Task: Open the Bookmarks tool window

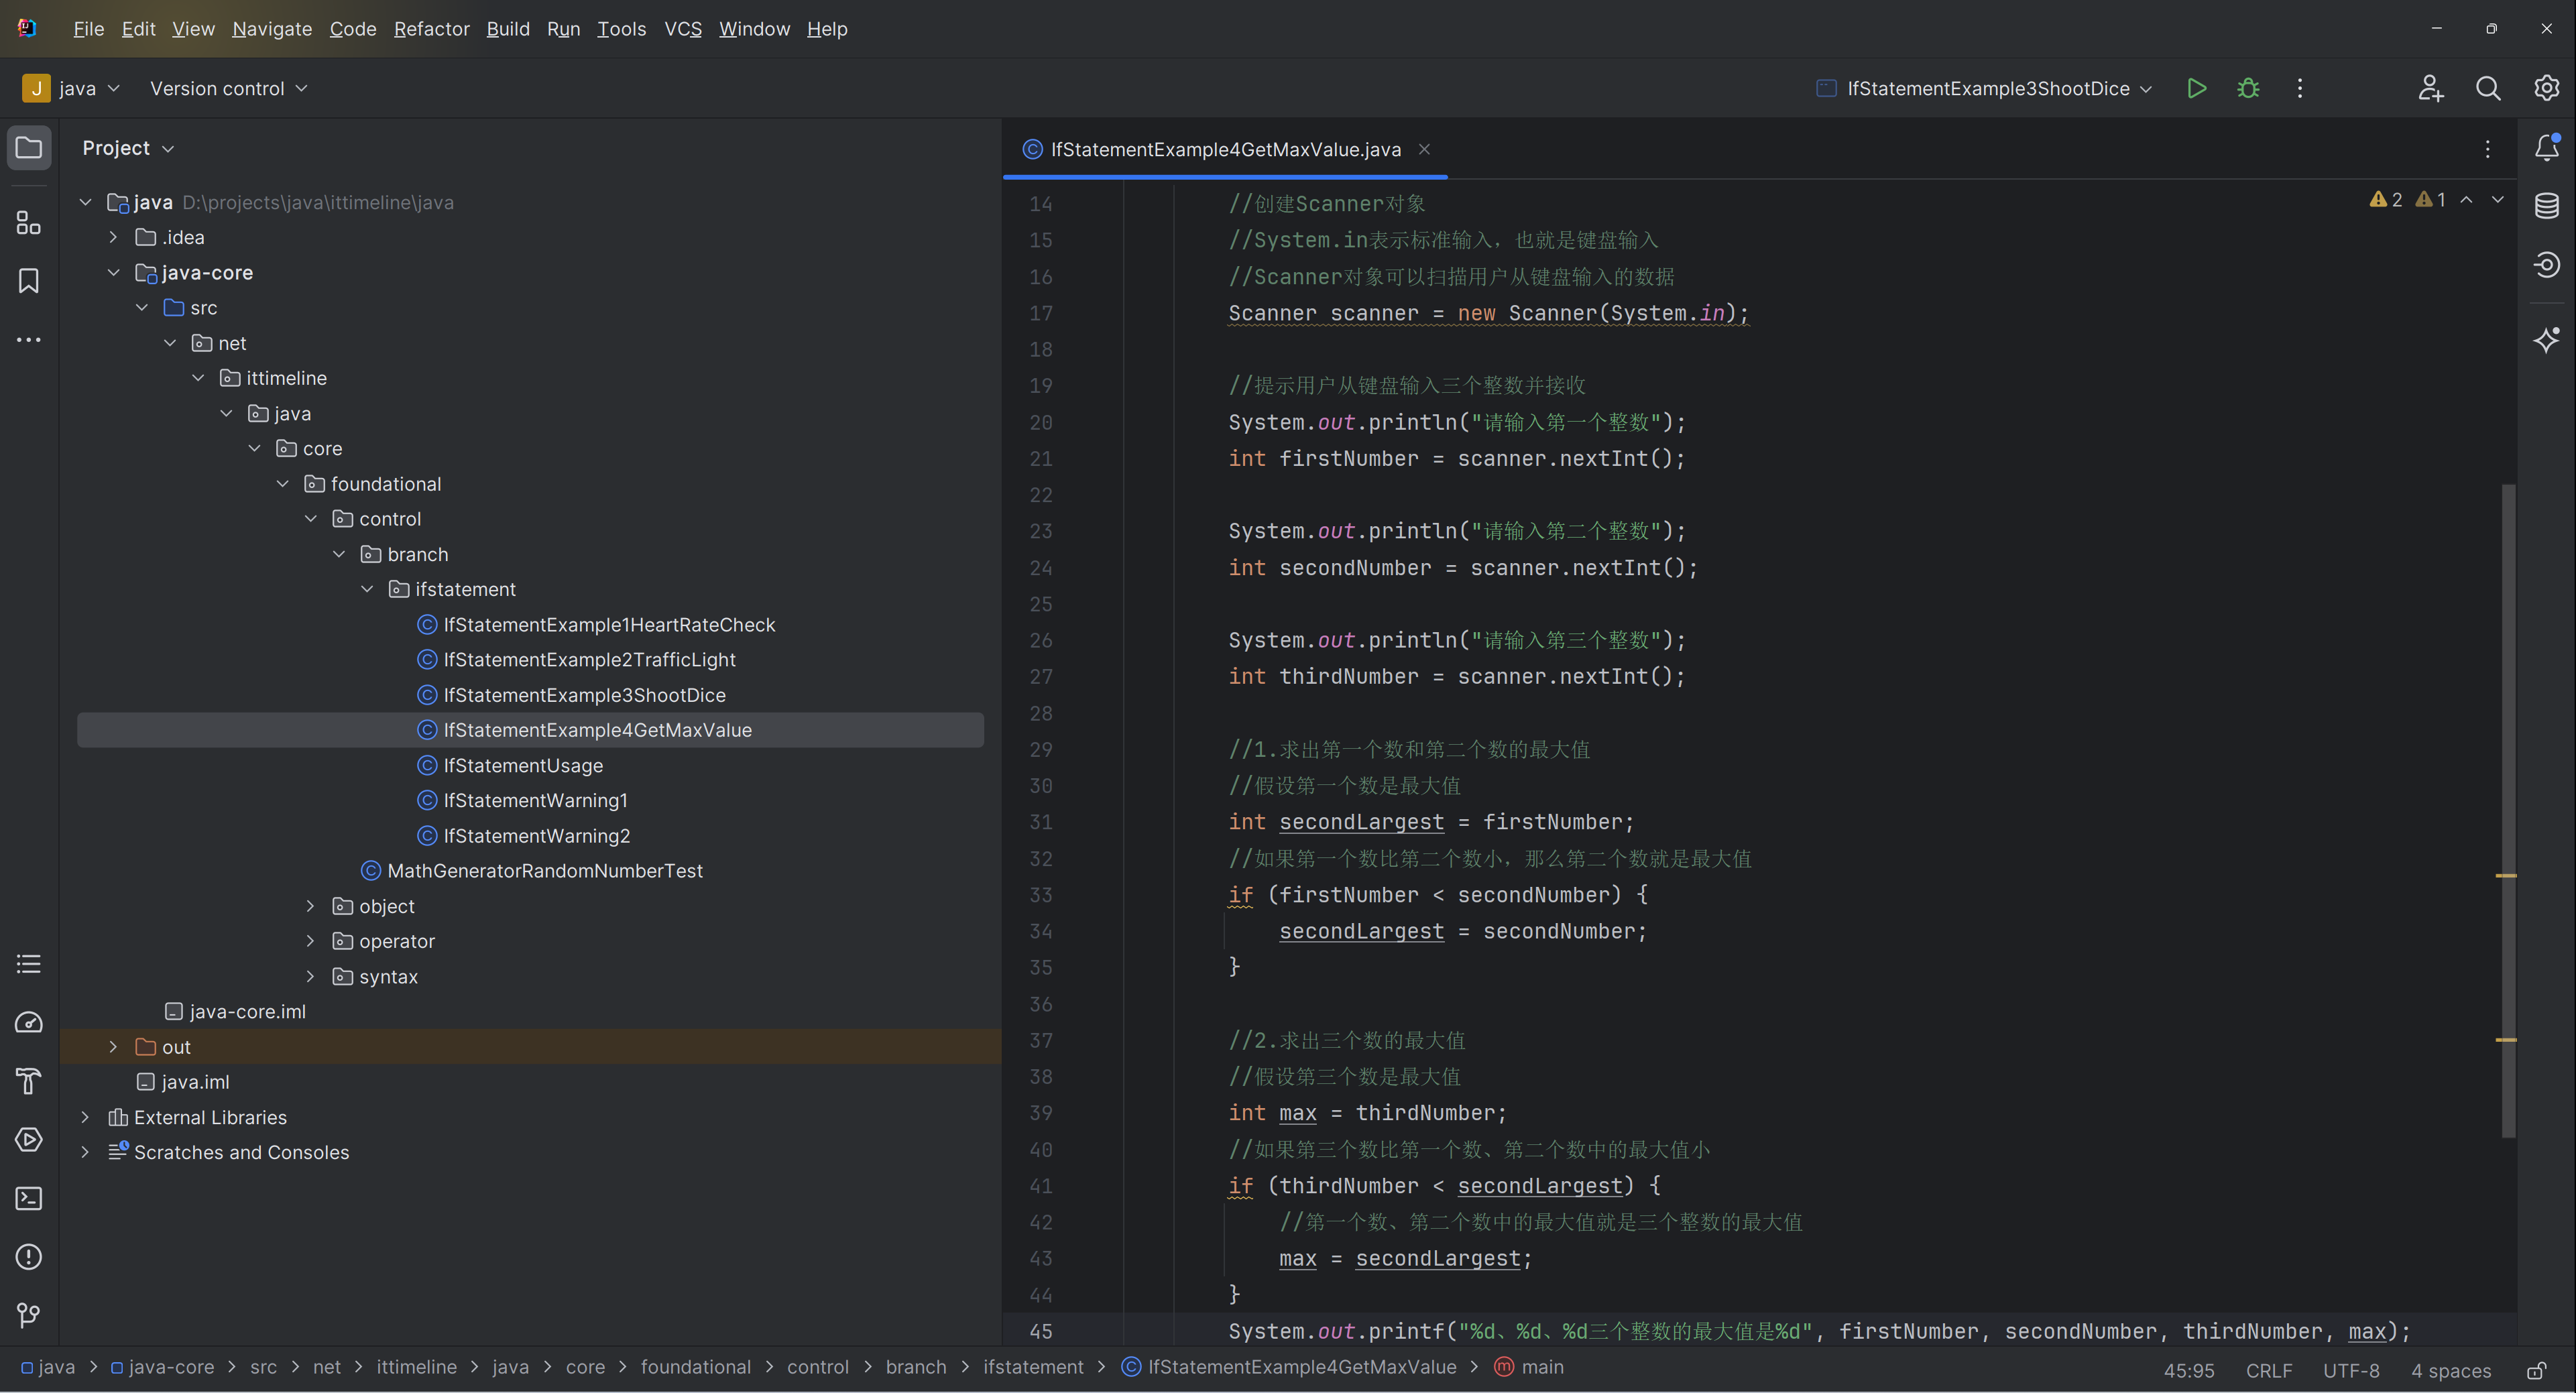Action: point(29,281)
